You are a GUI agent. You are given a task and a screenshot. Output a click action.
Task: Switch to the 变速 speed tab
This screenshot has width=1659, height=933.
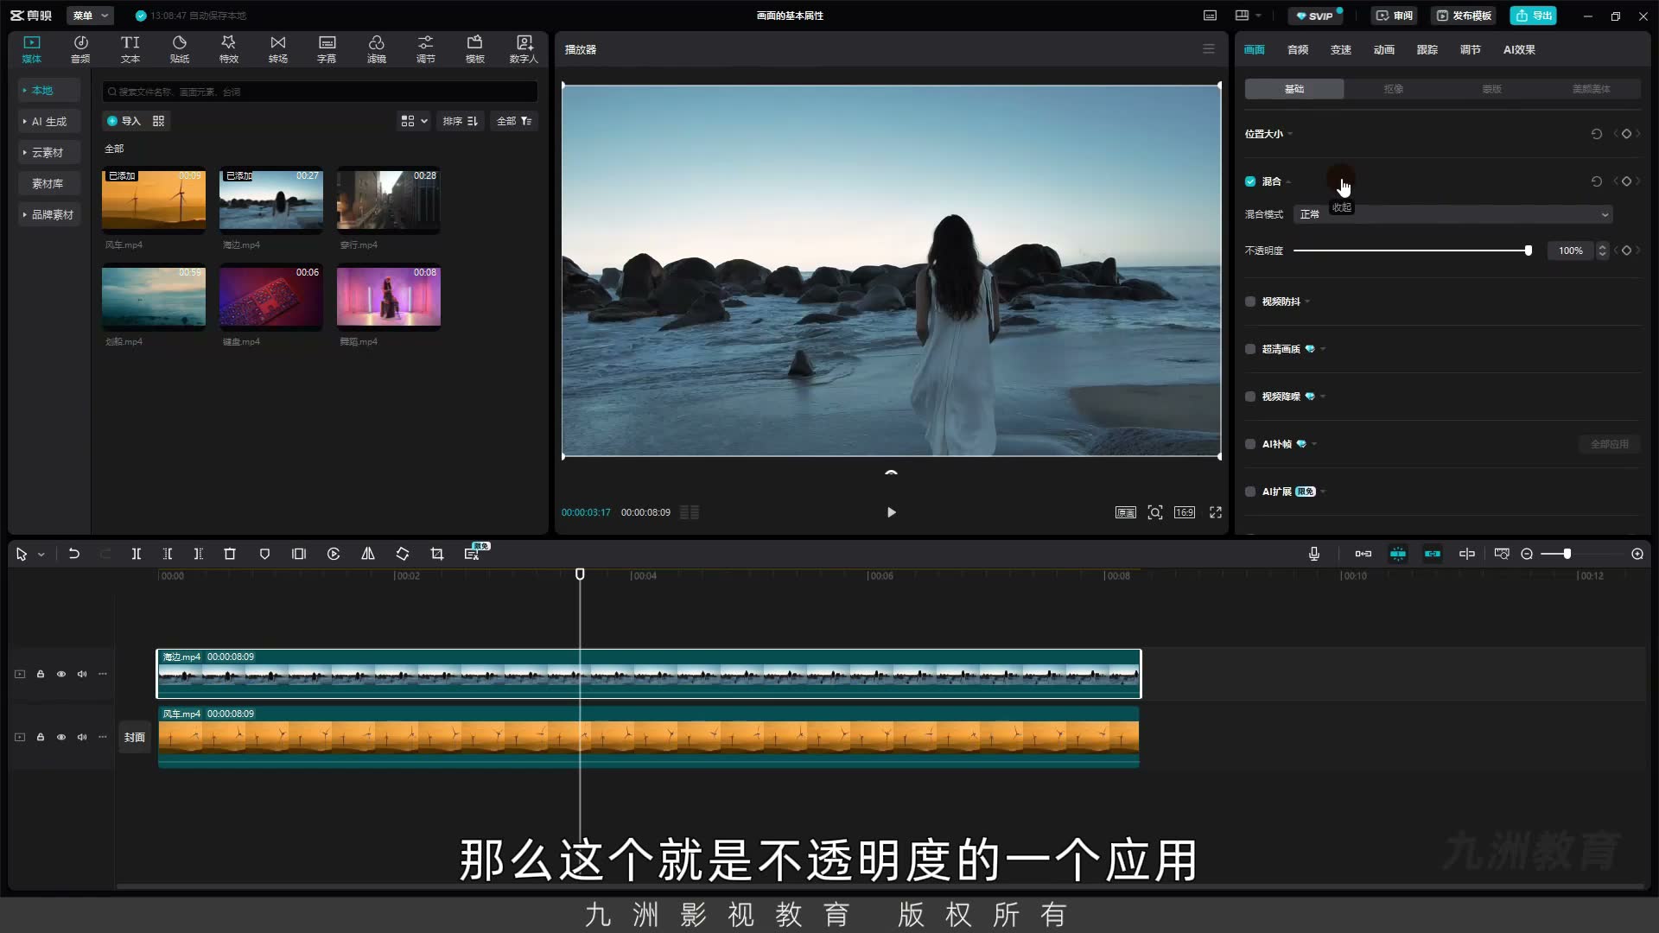click(x=1341, y=49)
